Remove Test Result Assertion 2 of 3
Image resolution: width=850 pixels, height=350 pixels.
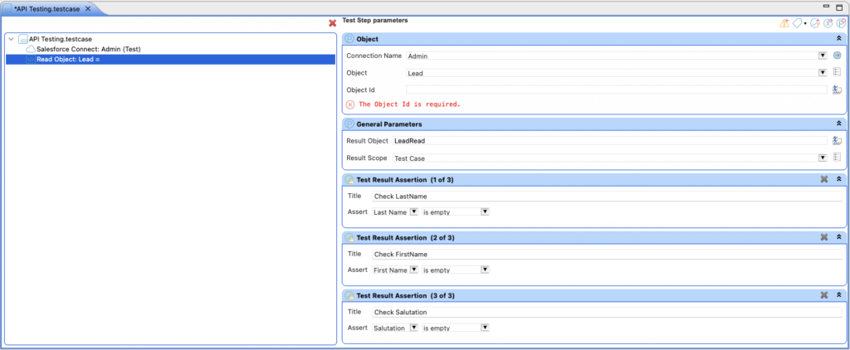coord(824,237)
